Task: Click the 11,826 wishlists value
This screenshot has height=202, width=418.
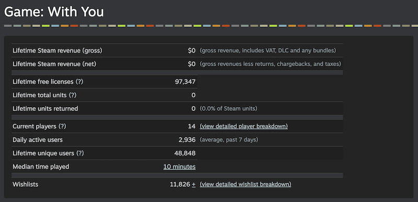Action: pyautogui.click(x=180, y=184)
